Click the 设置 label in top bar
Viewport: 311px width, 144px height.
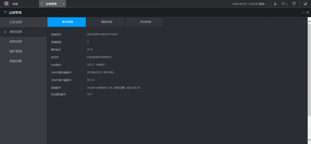click(x=15, y=4)
